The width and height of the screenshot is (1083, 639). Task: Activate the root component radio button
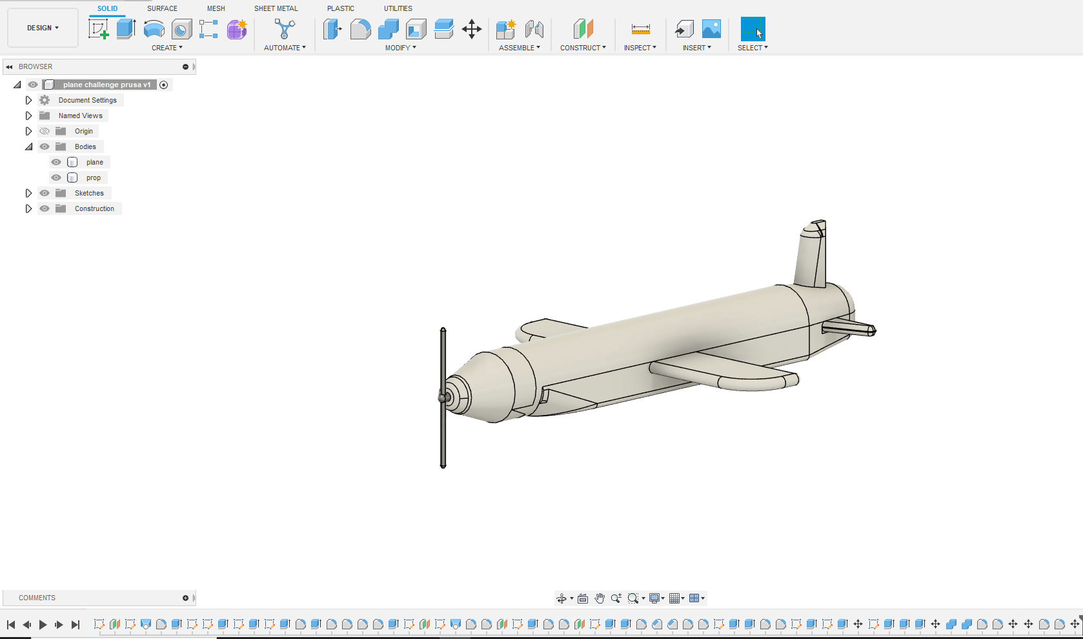tap(164, 85)
